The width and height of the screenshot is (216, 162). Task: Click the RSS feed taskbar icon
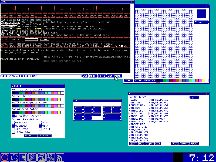60,157
